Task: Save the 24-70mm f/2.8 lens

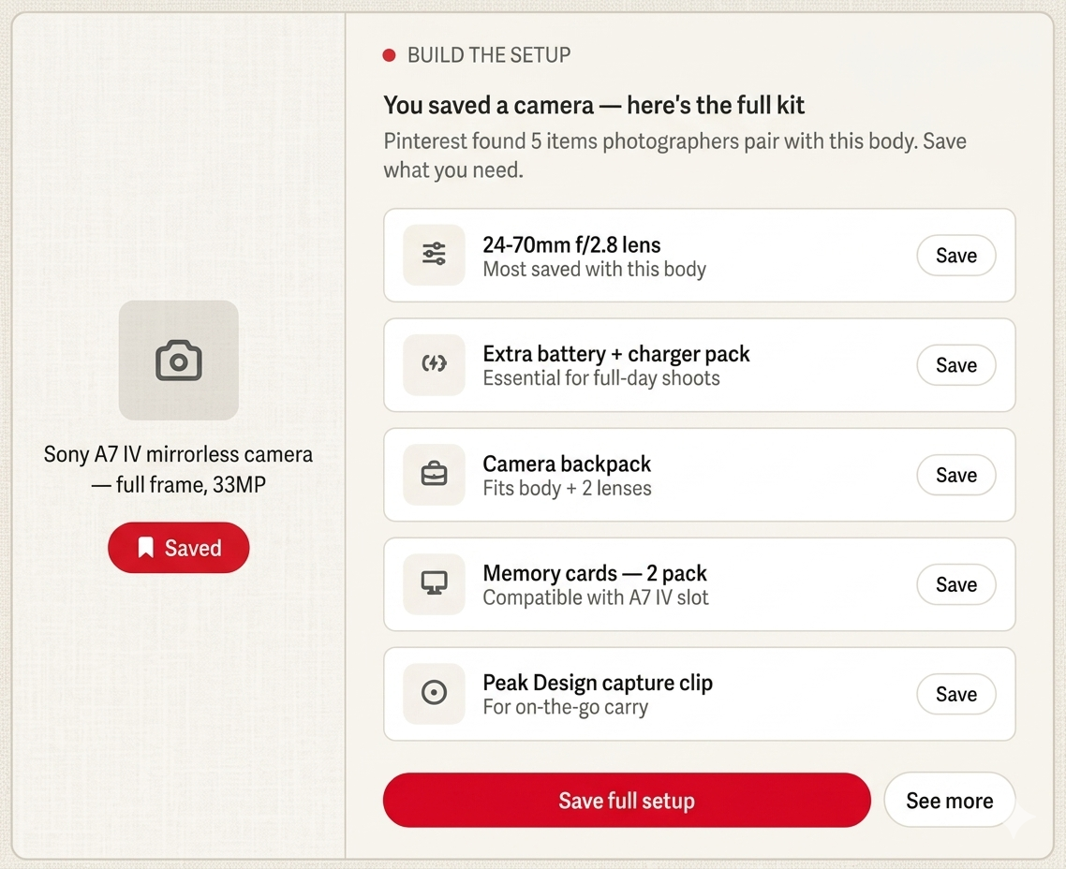Action: point(955,256)
